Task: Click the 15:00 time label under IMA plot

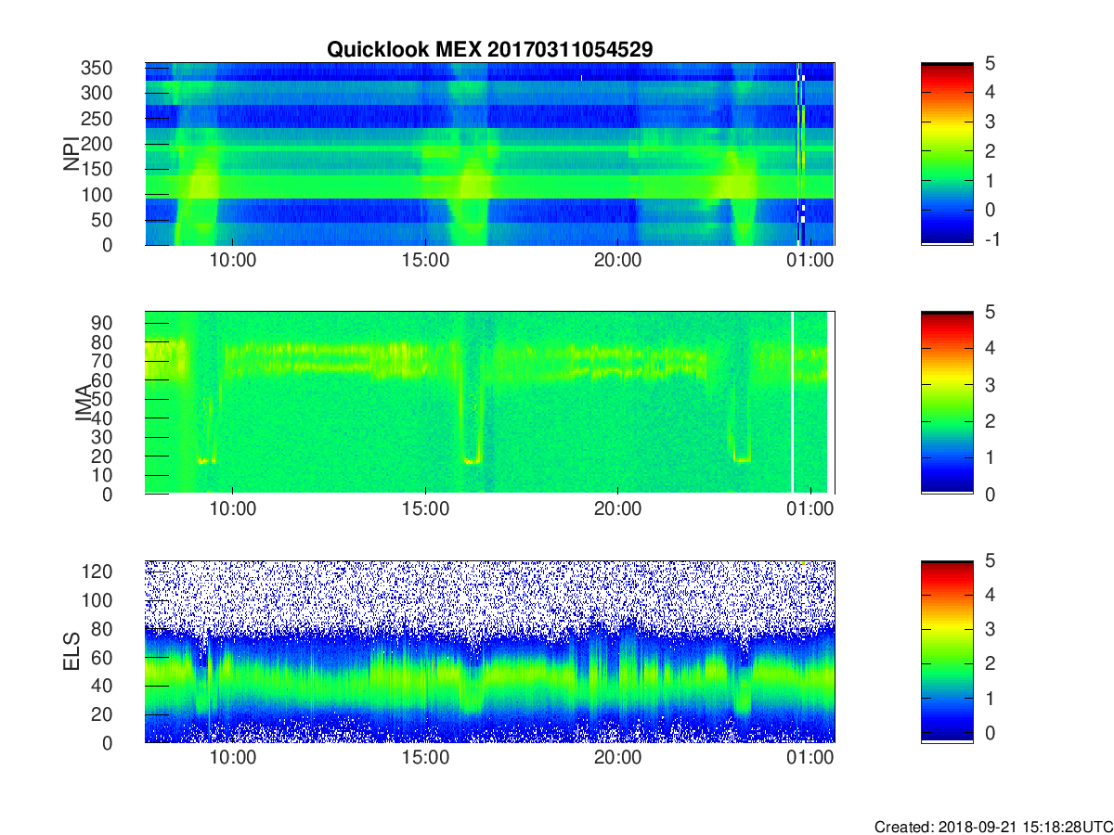Action: [425, 510]
